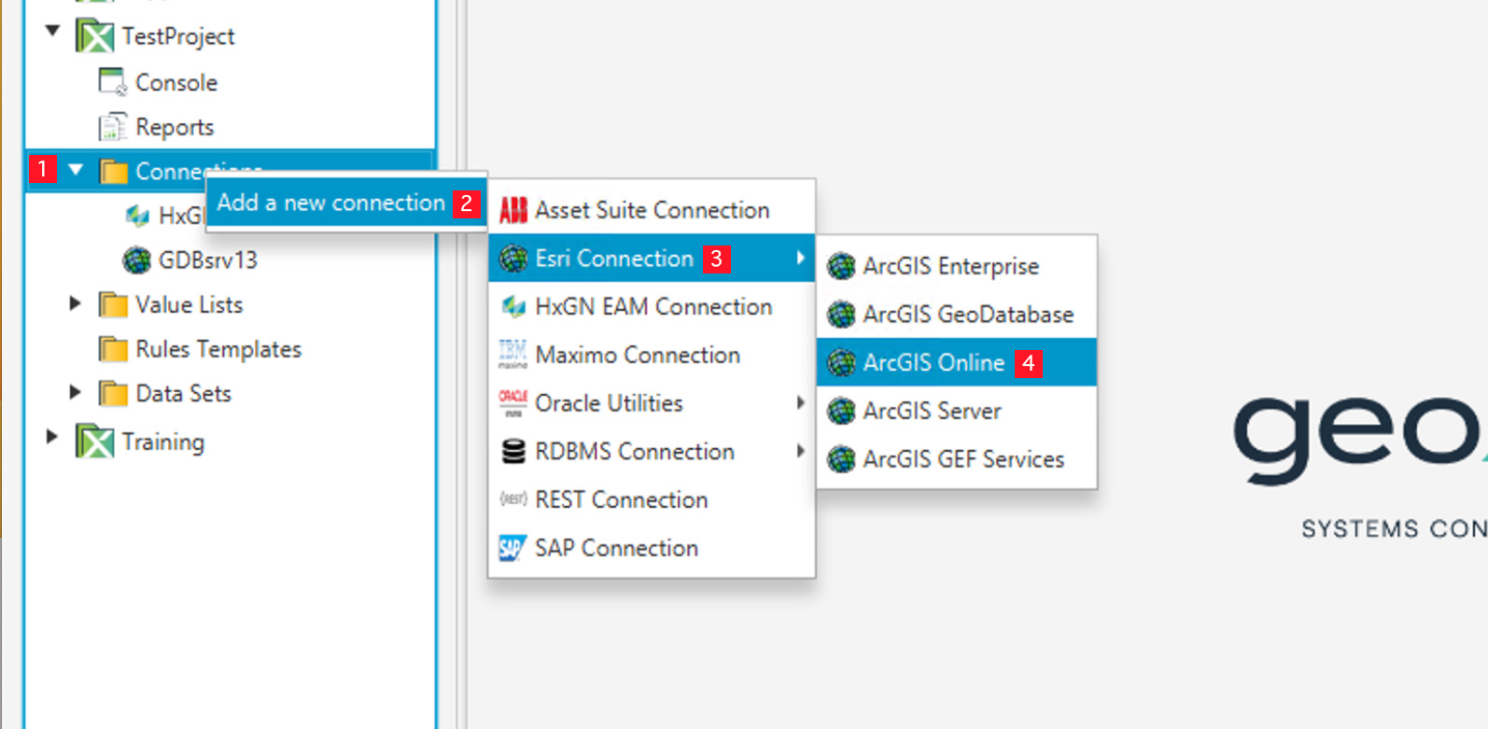Click the IBM Maximo icon
This screenshot has width=1488, height=729.
pos(513,355)
